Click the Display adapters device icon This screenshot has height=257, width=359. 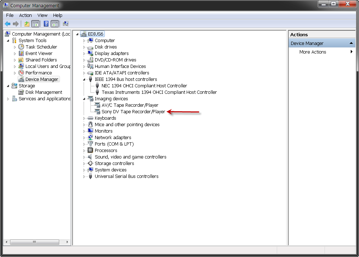pos(90,54)
